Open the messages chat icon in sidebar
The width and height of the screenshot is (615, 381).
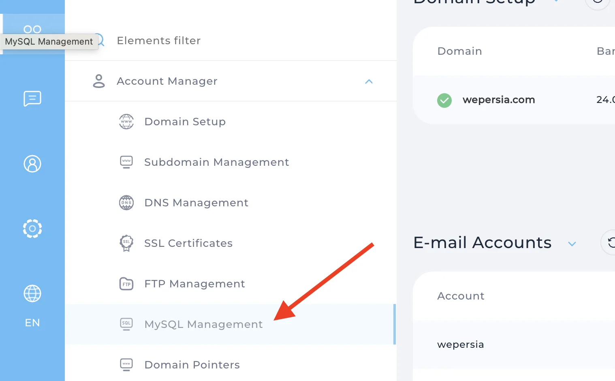tap(32, 98)
